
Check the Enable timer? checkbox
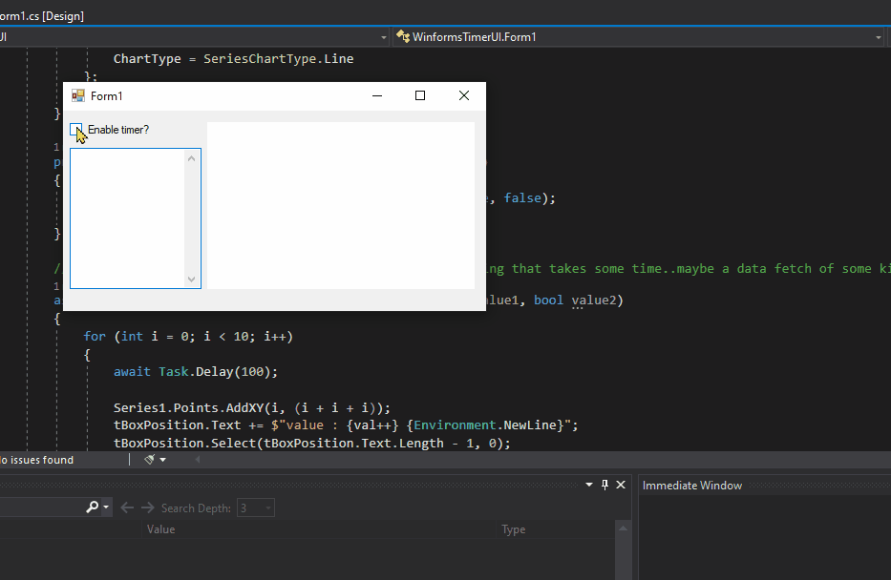[76, 129]
